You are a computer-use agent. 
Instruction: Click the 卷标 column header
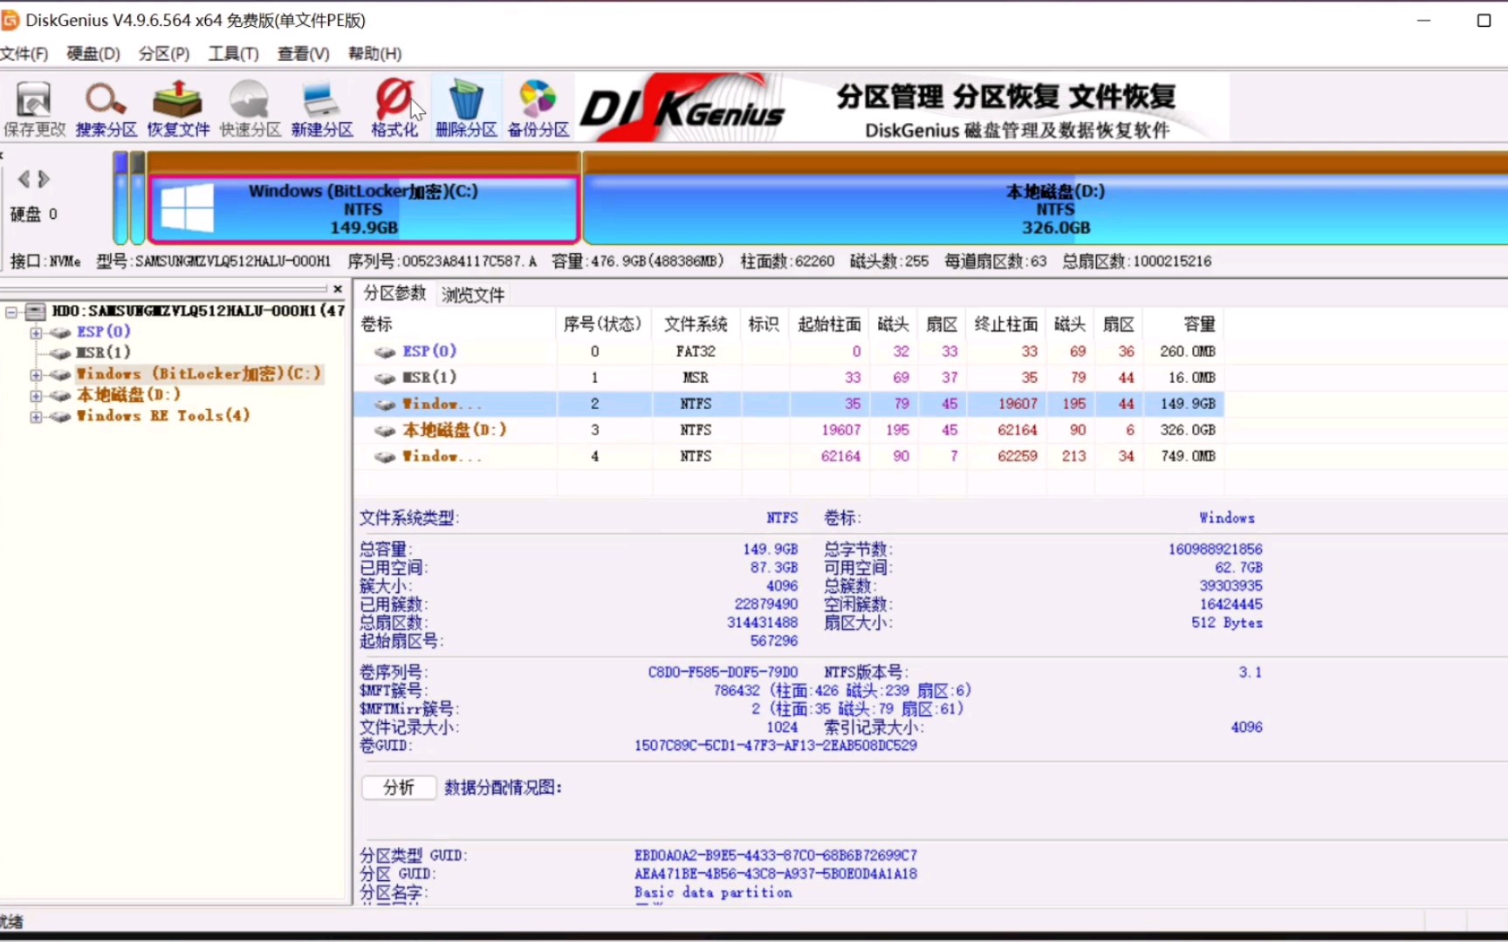tap(456, 324)
